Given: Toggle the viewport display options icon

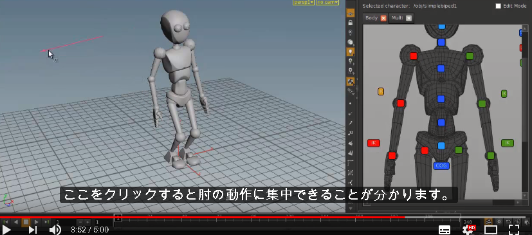Looking at the screenshot, I should pyautogui.click(x=351, y=14).
